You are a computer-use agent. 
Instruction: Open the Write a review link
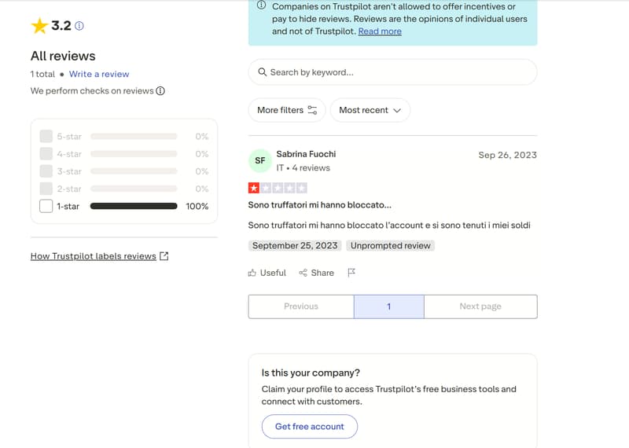click(x=99, y=74)
